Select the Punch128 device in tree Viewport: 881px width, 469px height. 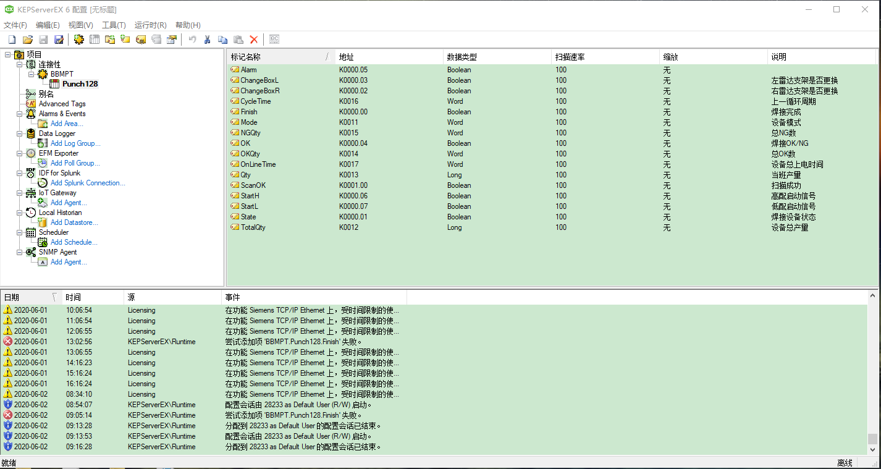click(x=80, y=84)
